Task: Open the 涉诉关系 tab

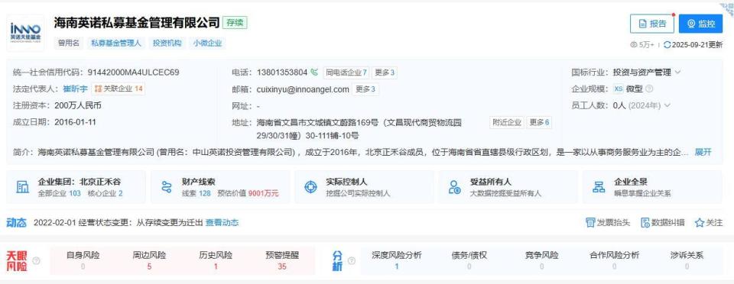Action: pyautogui.click(x=687, y=260)
